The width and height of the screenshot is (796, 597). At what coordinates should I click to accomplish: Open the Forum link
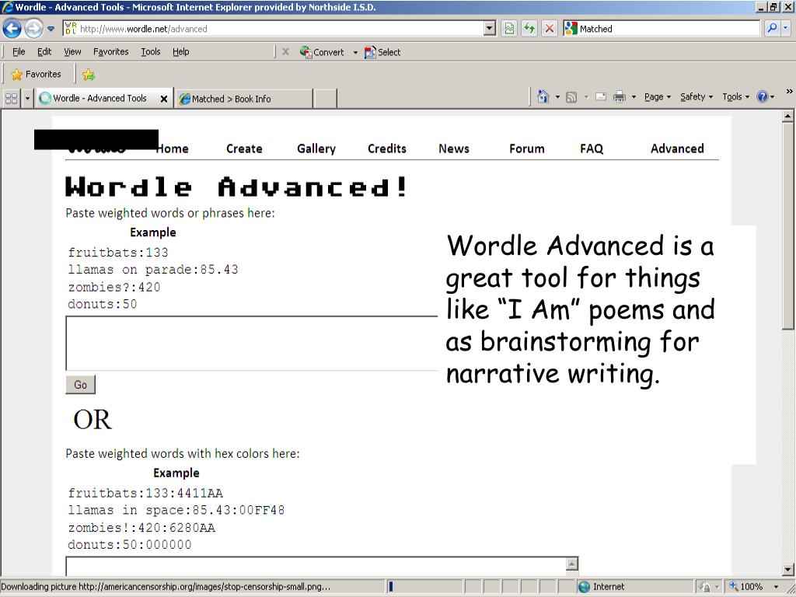coord(527,148)
